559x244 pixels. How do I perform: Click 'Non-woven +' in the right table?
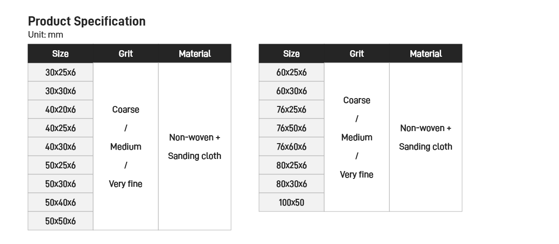point(425,128)
